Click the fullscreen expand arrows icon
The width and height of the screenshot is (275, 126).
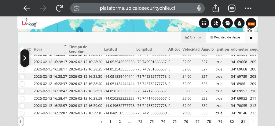coord(250,30)
